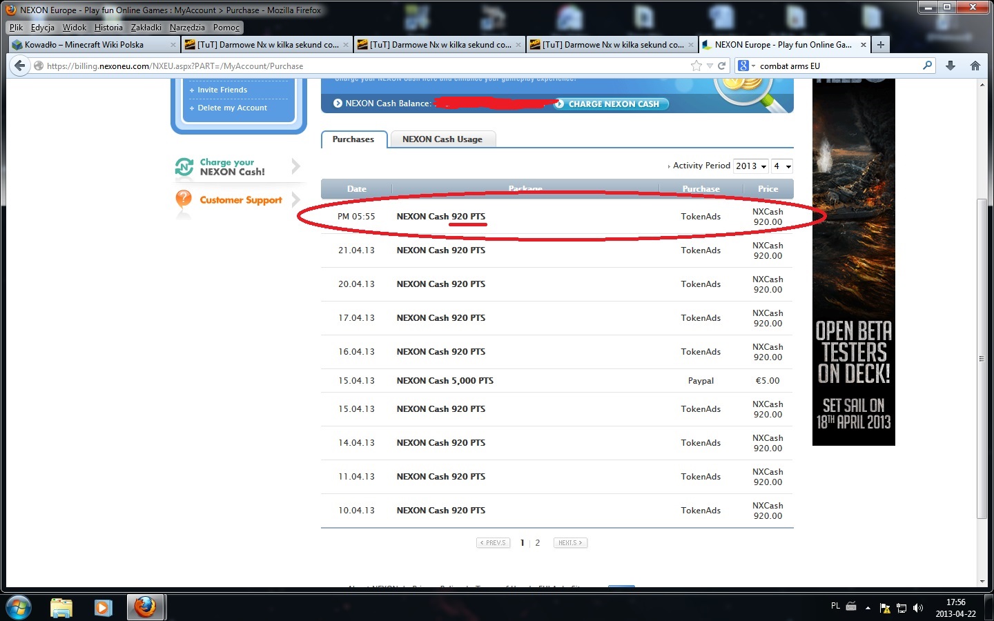Image resolution: width=994 pixels, height=621 pixels.
Task: Click the orange Customer Support question icon
Action: 184,200
